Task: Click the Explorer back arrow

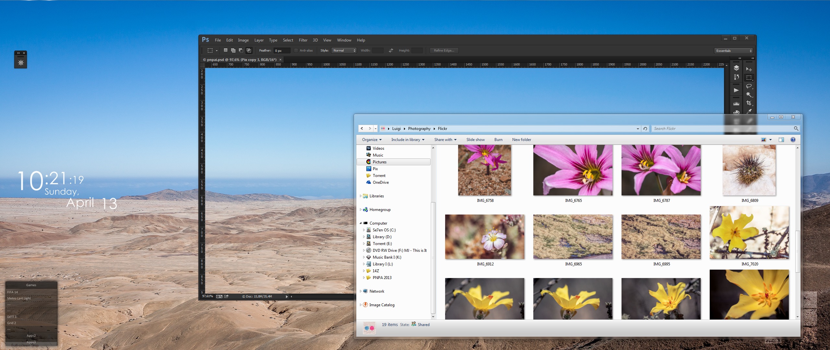Action: pyautogui.click(x=362, y=129)
